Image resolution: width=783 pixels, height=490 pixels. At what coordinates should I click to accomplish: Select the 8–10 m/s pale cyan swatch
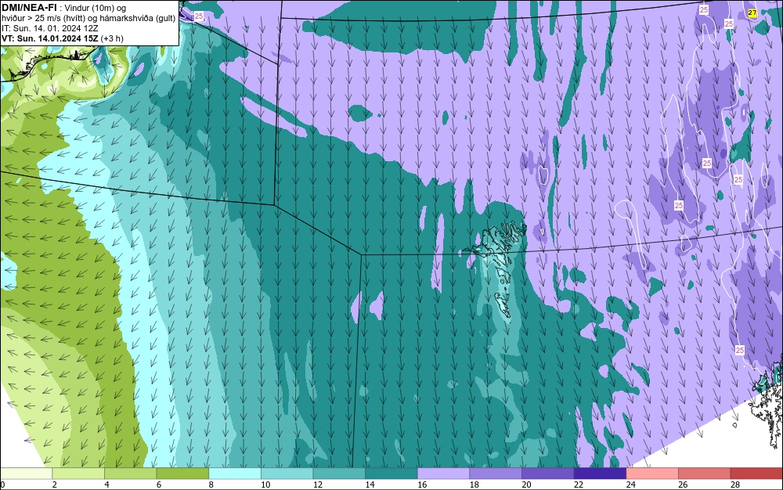pos(235,473)
